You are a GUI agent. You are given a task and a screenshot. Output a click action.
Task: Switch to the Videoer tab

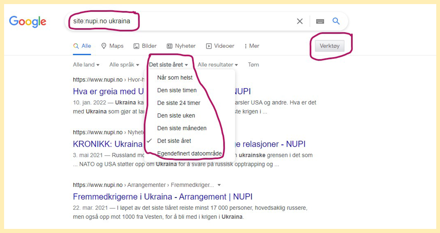[x=220, y=46]
